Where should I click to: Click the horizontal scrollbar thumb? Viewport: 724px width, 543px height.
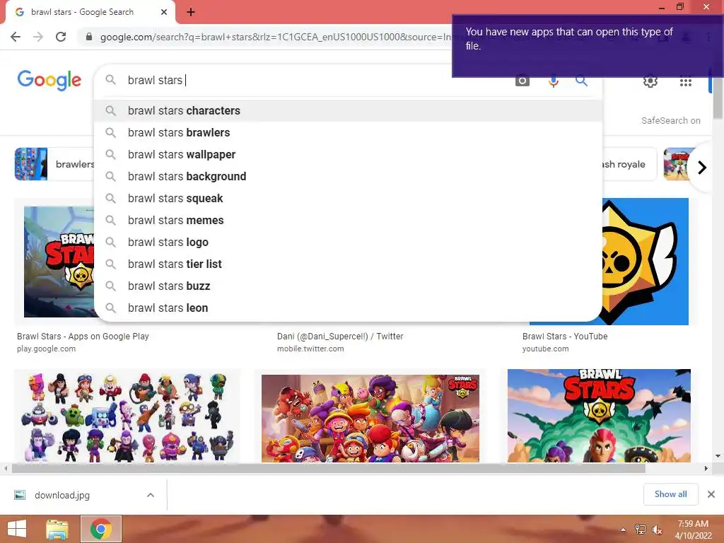(328, 469)
